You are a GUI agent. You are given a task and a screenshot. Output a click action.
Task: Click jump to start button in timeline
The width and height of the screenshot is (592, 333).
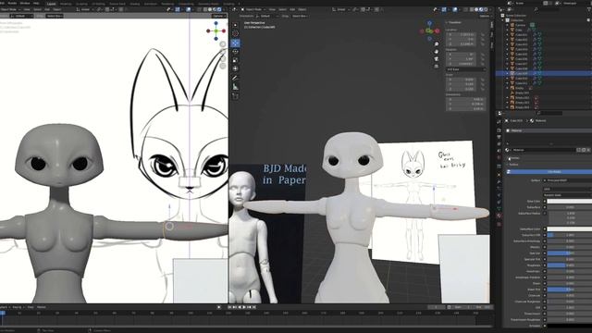229,307
